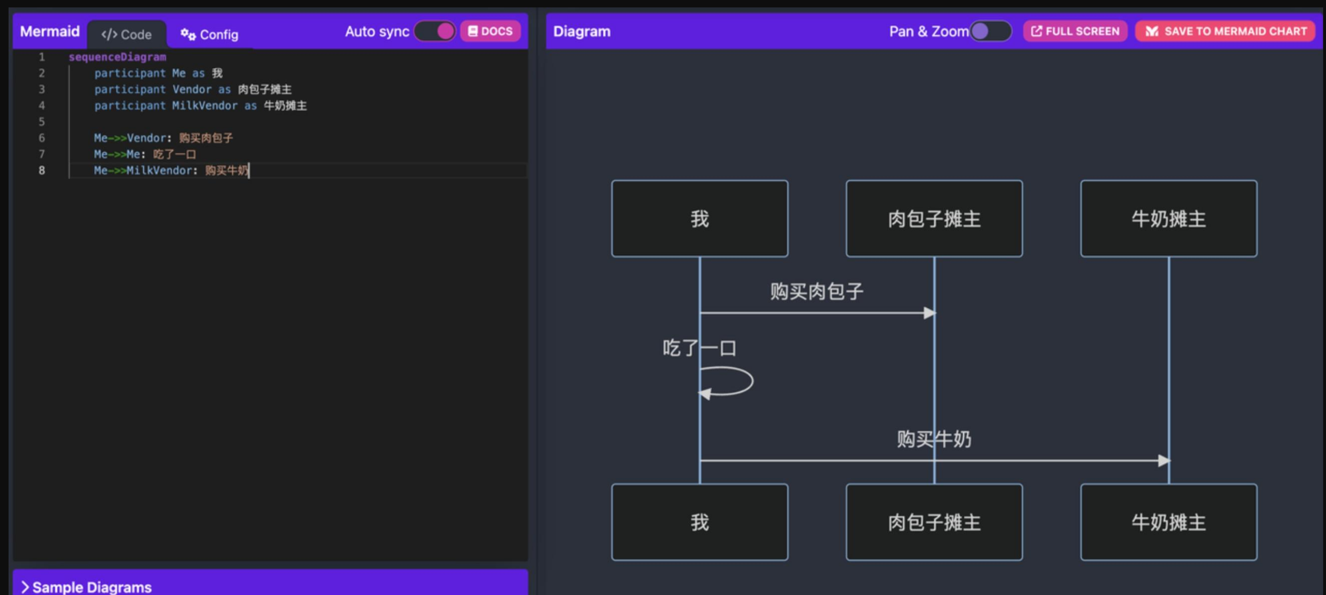1326x595 pixels.
Task: Enable the Pan & Zoom toggle
Action: (991, 31)
